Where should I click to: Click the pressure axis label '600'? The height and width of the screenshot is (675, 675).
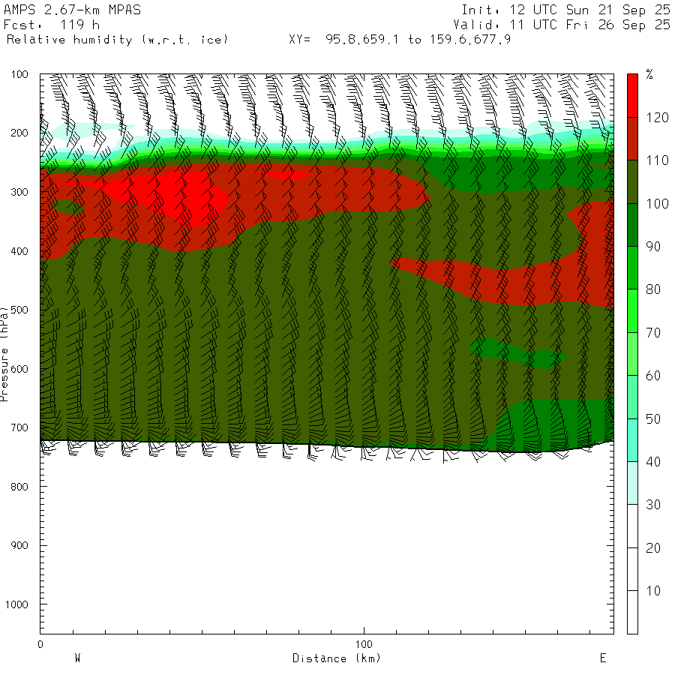click(19, 369)
